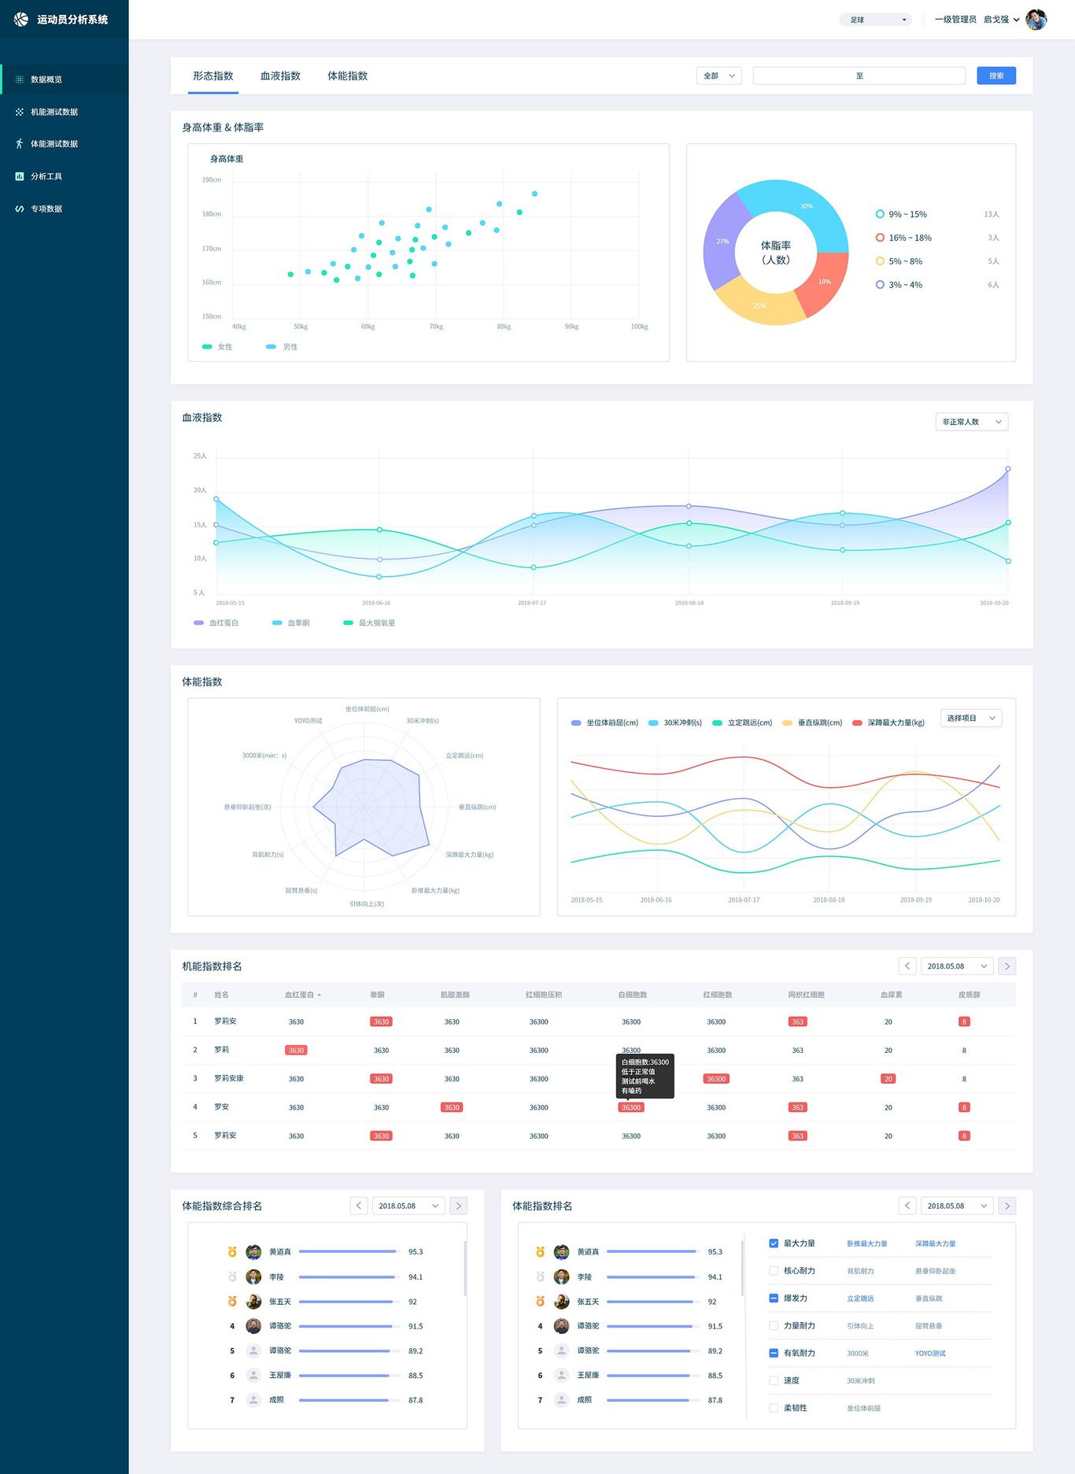Click the 16% ~ 18% legend item
Viewport: 1075px width, 1474px height.
903,238
